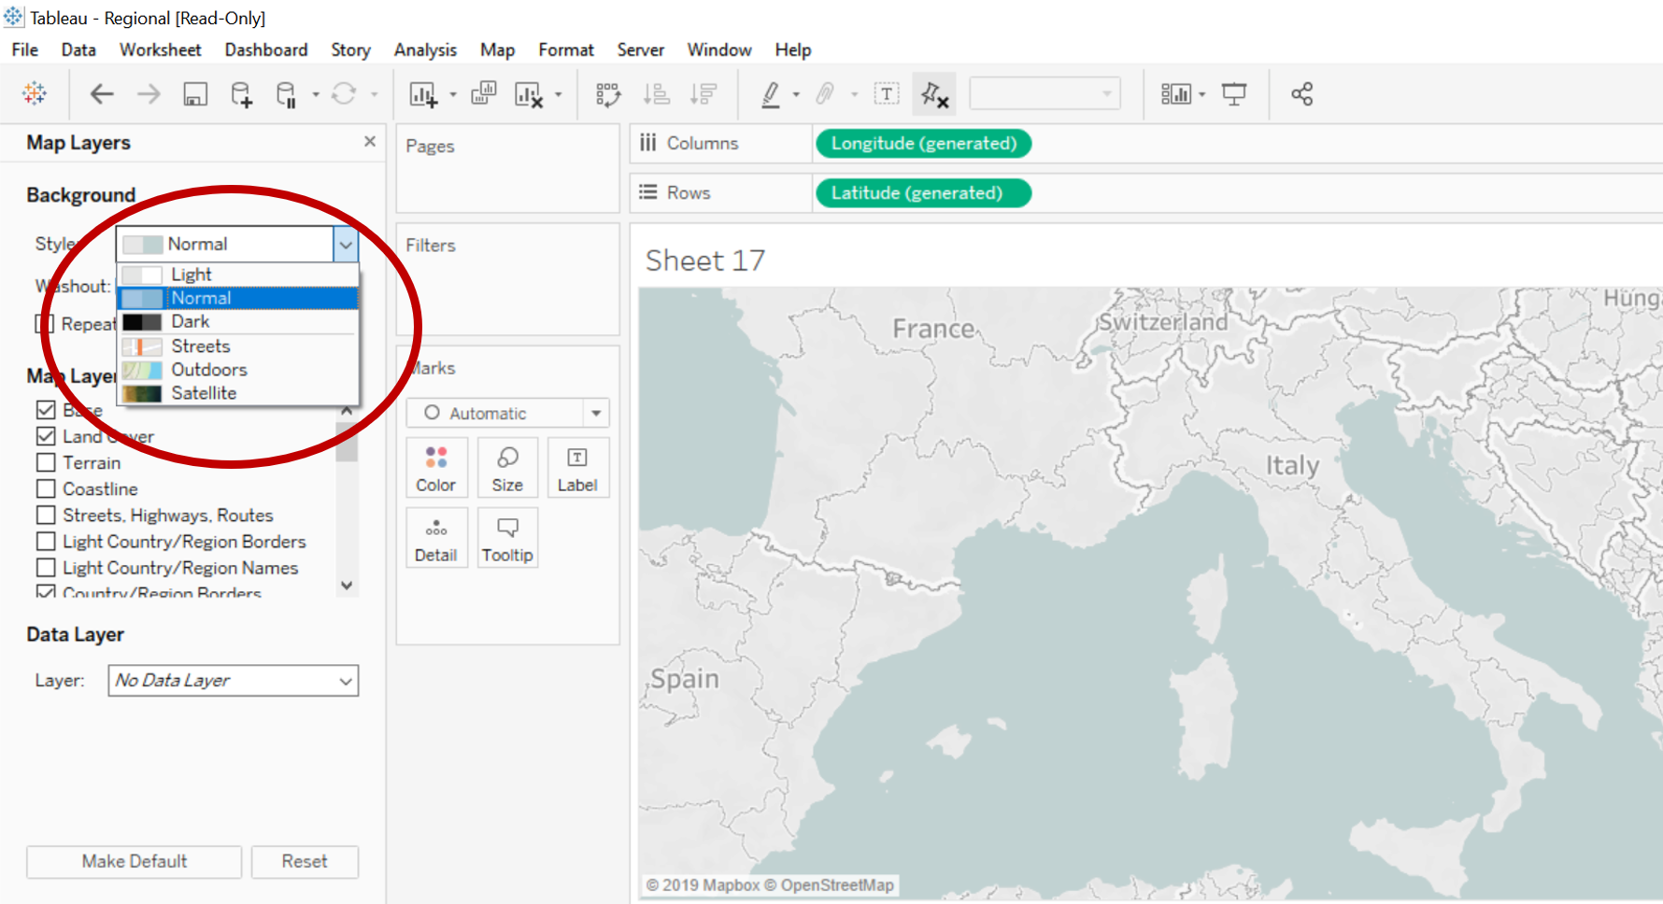Open Presentation Mode icon
This screenshot has width=1663, height=904.
coord(1234,94)
